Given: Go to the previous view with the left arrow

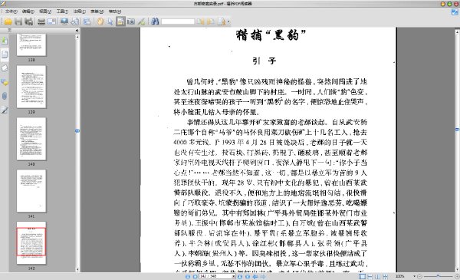Looking at the screenshot, I should click(255, 276).
